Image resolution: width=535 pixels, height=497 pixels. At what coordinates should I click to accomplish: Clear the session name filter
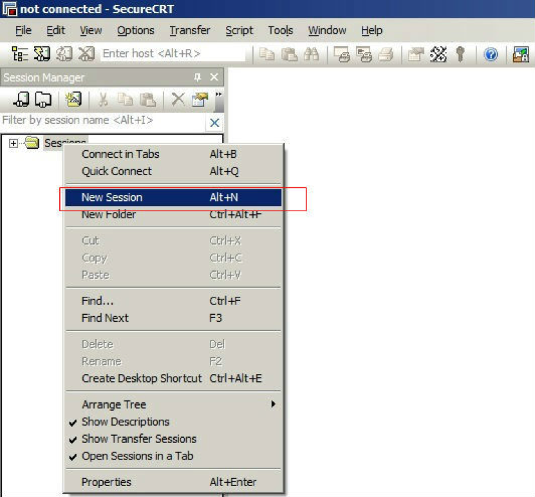(x=214, y=122)
